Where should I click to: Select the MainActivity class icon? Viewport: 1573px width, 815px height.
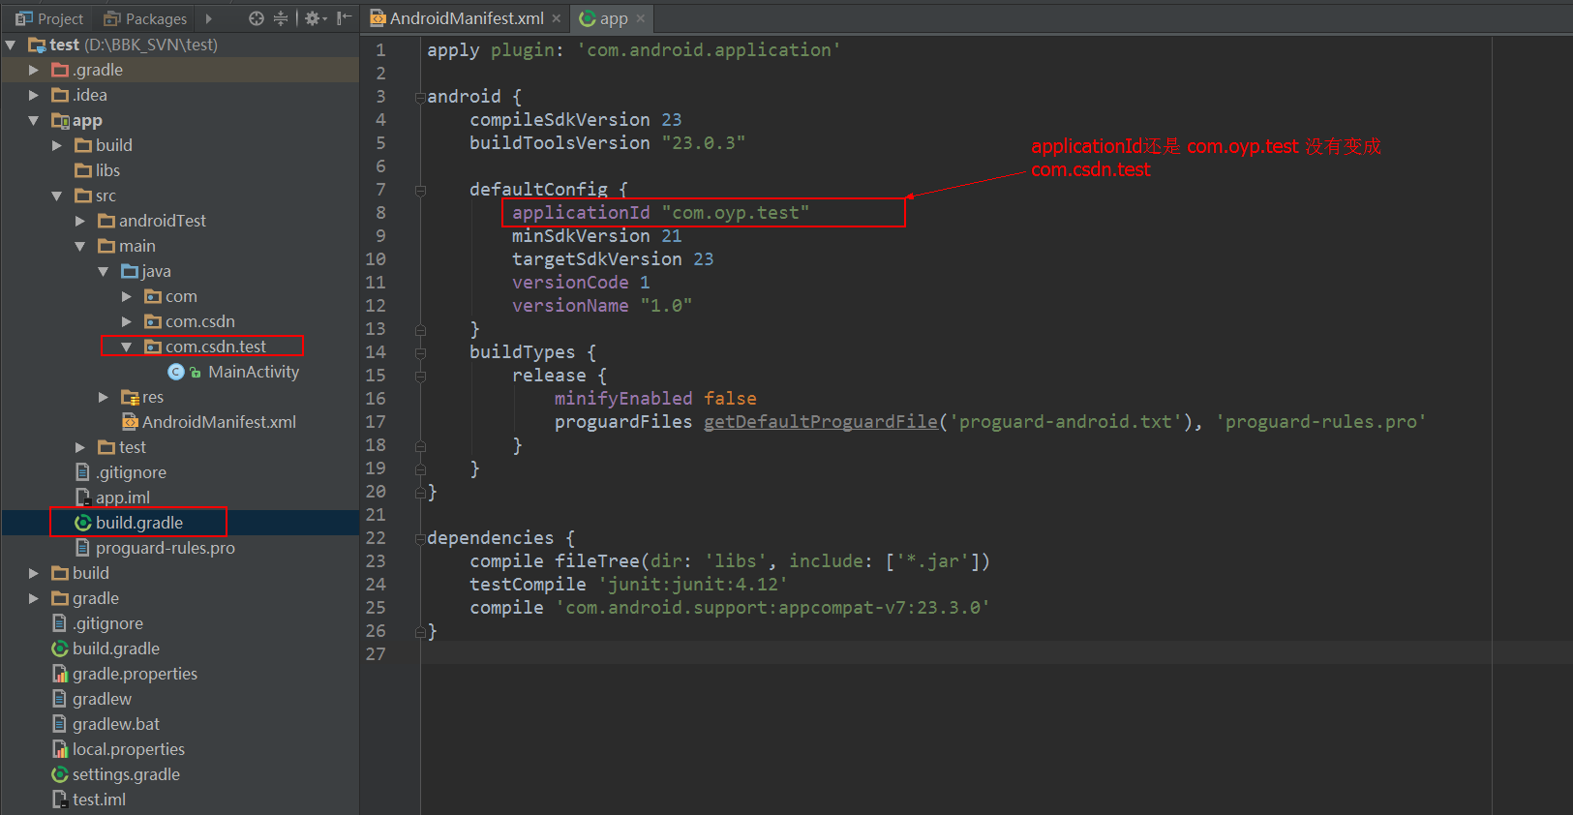(176, 372)
